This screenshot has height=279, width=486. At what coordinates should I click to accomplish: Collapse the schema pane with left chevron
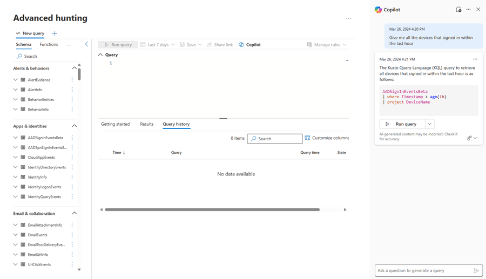[x=86, y=44]
